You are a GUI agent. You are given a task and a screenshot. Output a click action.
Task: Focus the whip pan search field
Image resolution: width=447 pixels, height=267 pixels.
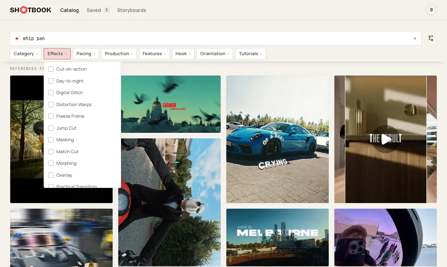(x=216, y=38)
